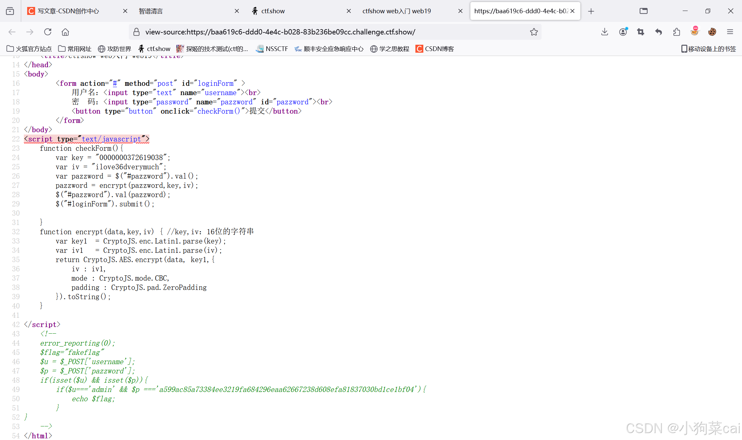Click the # action link in source
This screenshot has width=742, height=440.
(115, 83)
